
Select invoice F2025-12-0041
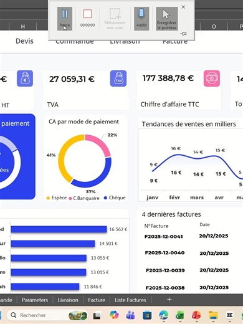[x=164, y=237]
